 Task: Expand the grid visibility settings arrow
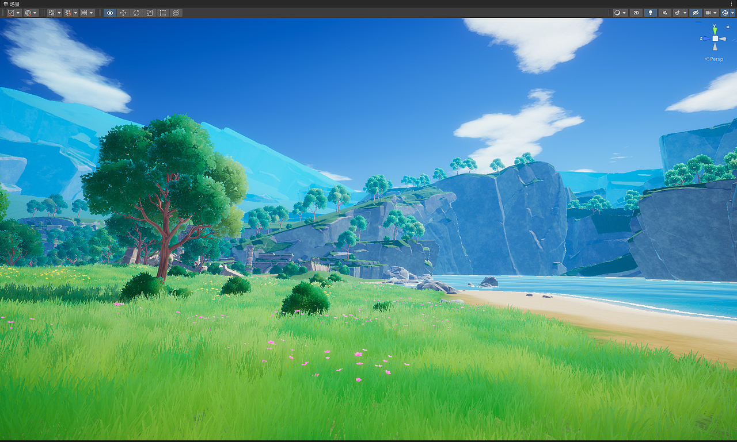59,13
